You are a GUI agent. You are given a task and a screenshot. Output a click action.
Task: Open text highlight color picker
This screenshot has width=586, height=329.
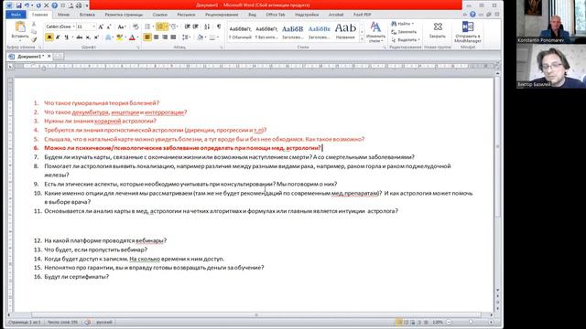click(x=121, y=37)
